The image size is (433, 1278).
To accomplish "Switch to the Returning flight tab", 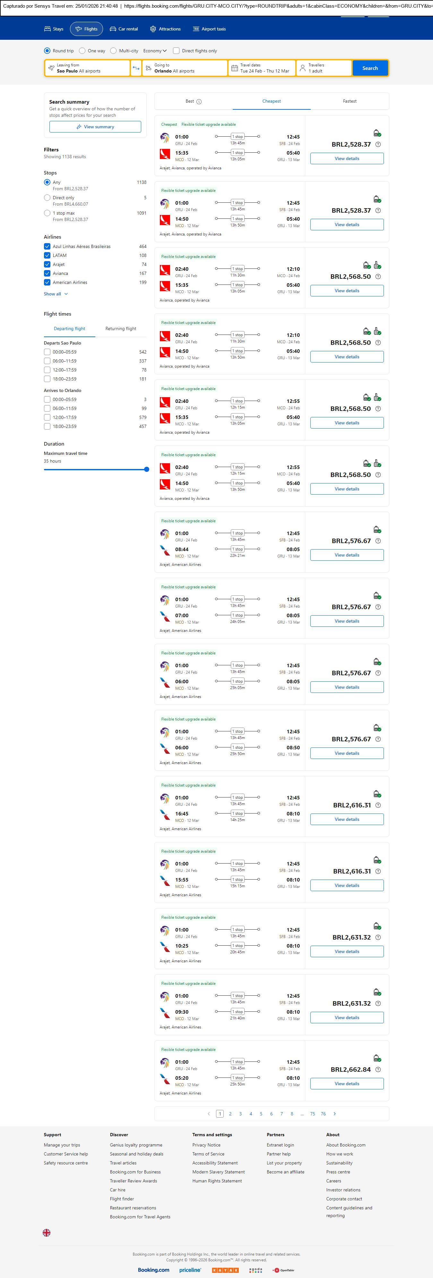I will click(x=121, y=328).
